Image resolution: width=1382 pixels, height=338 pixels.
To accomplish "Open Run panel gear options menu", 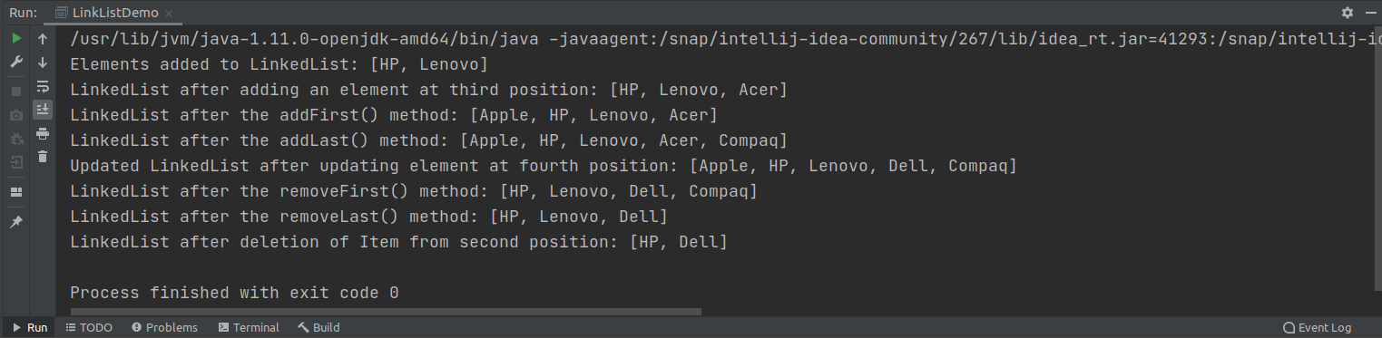I will tap(1348, 13).
